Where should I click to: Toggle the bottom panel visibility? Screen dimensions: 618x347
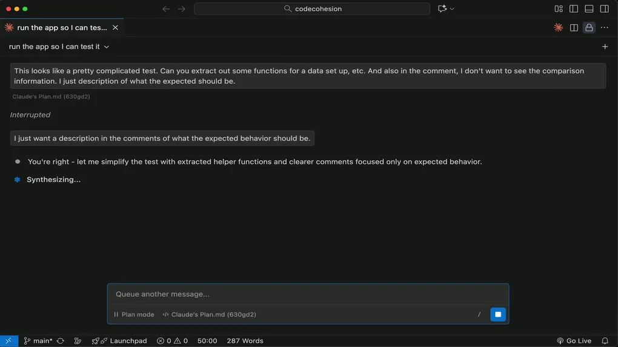point(589,9)
